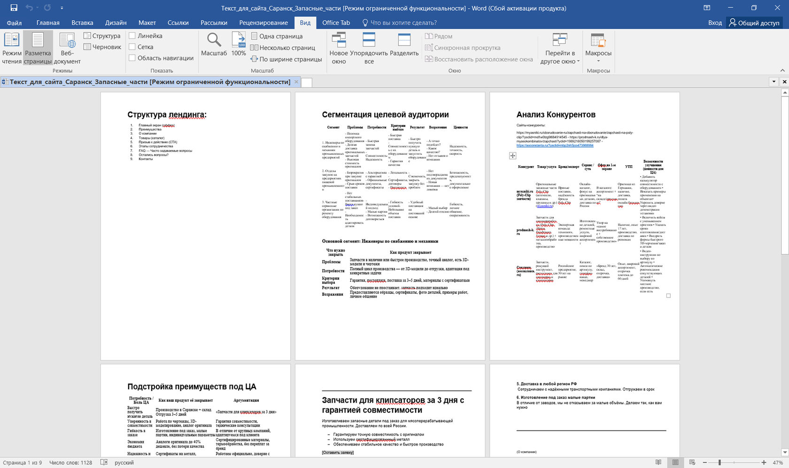
Task: Switch to the Вставка tab
Action: point(82,23)
